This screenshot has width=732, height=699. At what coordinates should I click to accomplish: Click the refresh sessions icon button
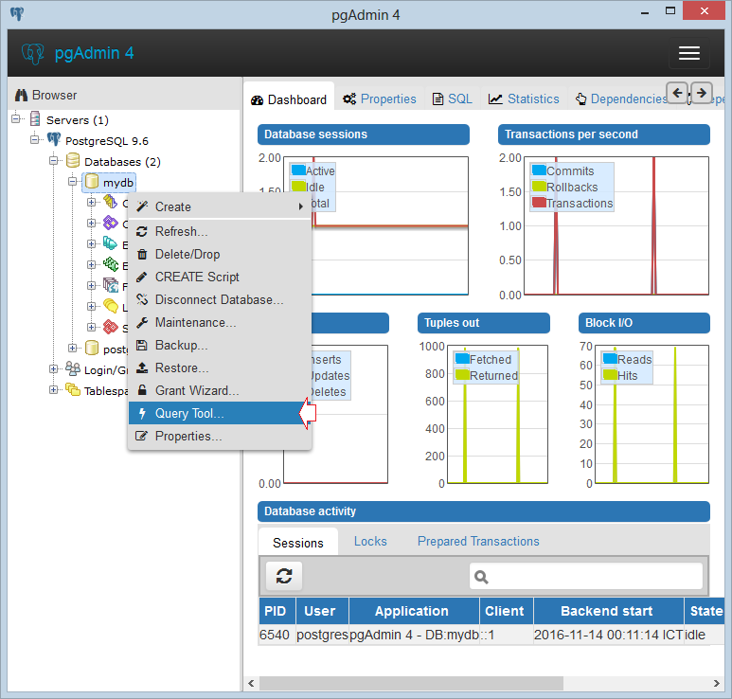[x=284, y=576]
